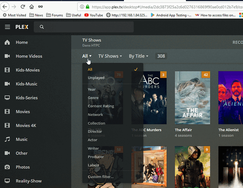243x188 pixels.
Task: Click the browser Back arrow button
Action: pos(5,7)
